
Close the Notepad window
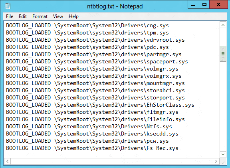(218, 4)
